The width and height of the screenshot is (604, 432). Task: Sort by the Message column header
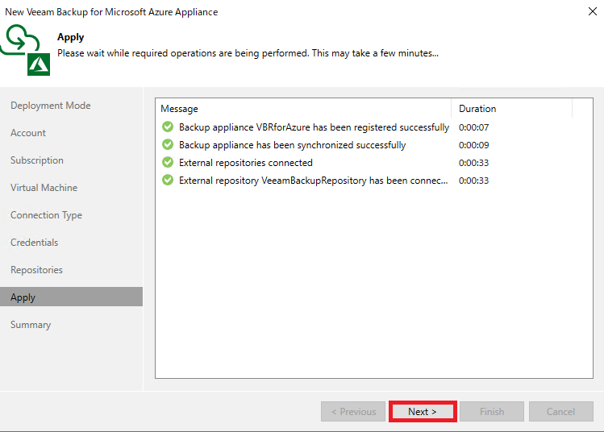pyautogui.click(x=303, y=109)
